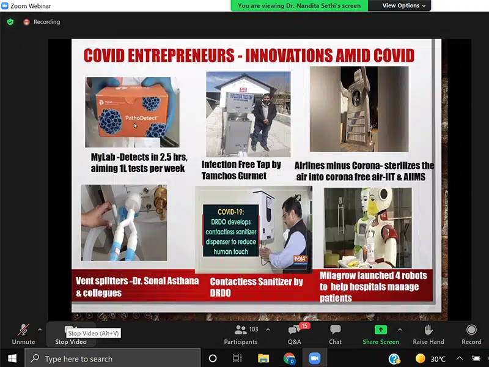Screen dimensions: 489x367
Task: Unmute the microphone
Action: [x=23, y=333]
